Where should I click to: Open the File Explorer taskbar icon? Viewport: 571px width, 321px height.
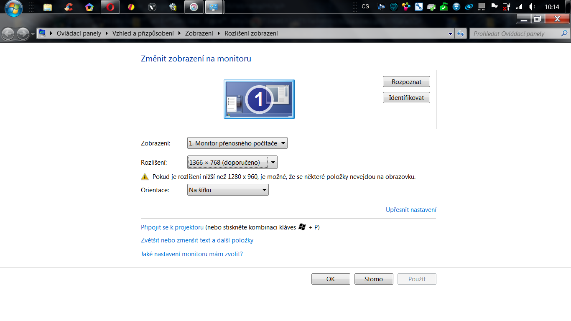48,7
